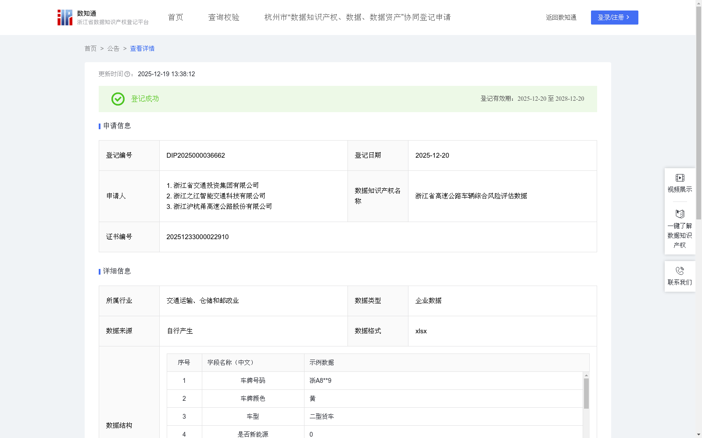Click the 数据知识产权名称 label cell

pyautogui.click(x=378, y=196)
